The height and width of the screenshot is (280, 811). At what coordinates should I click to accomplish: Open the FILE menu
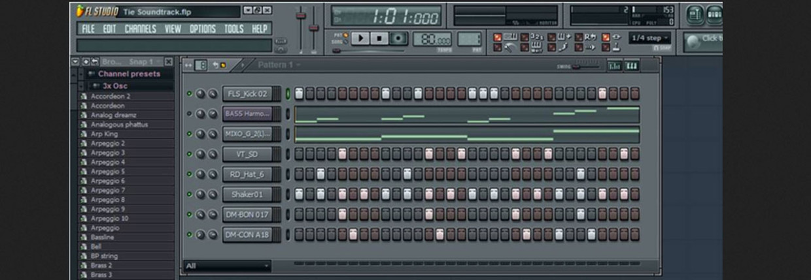tap(88, 29)
